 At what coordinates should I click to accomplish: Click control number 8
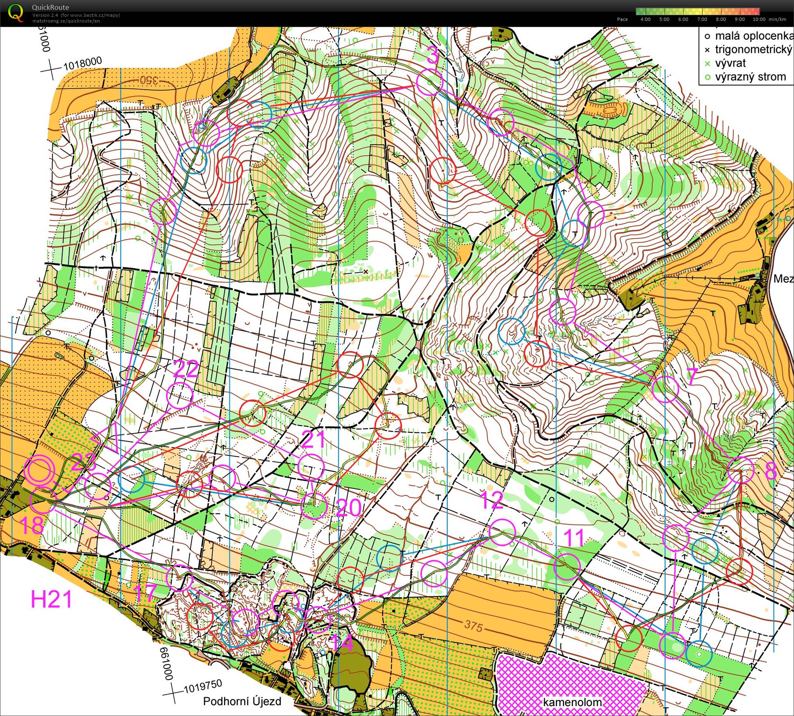point(771,471)
